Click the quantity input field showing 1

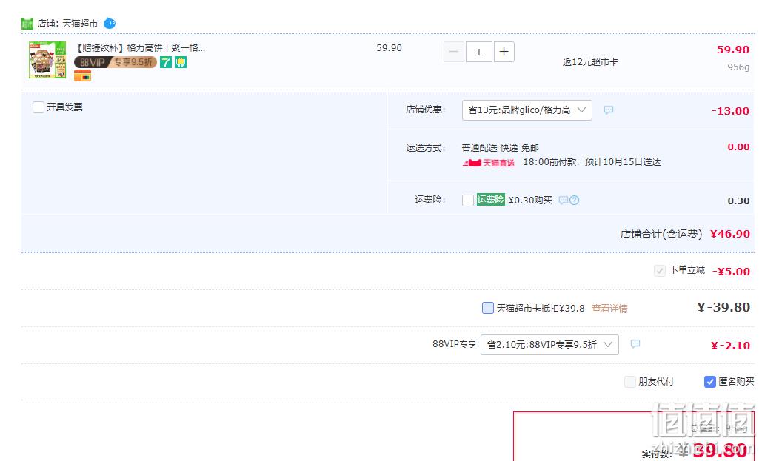point(478,52)
